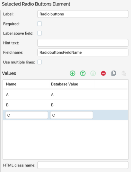Click the HTML class name field
The height and width of the screenshot is (172, 131).
coord(83,165)
